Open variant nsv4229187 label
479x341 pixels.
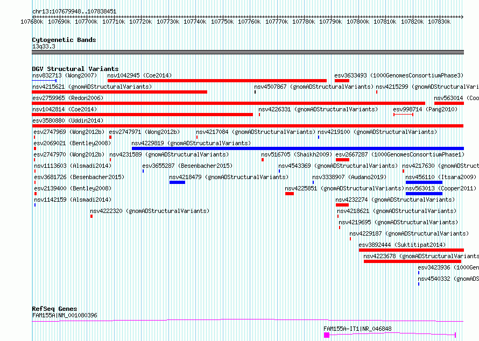[x=409, y=233]
